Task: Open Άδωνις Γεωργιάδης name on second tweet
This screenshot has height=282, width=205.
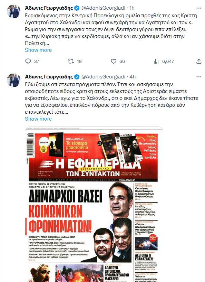Action: [49, 77]
